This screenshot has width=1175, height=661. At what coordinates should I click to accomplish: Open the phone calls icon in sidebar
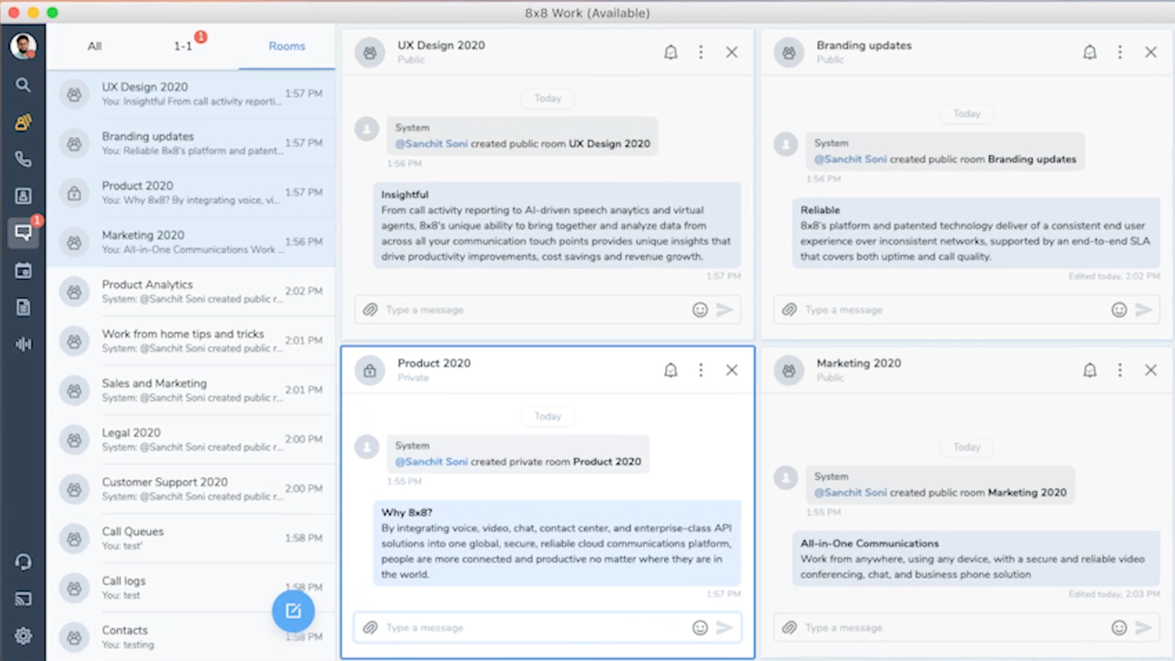pyautogui.click(x=23, y=158)
